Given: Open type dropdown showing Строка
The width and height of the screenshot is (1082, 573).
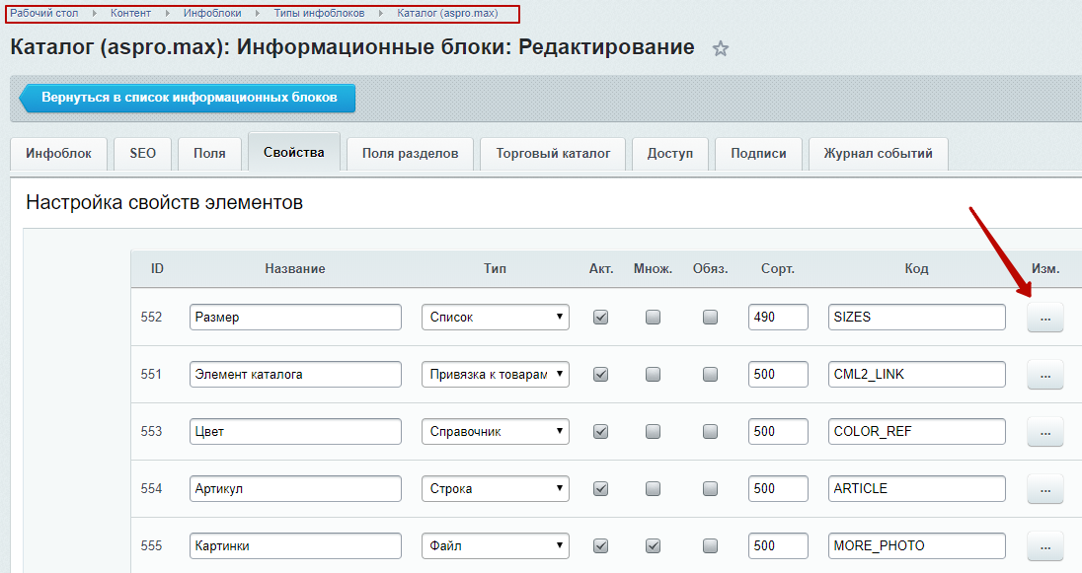Looking at the screenshot, I should point(496,489).
